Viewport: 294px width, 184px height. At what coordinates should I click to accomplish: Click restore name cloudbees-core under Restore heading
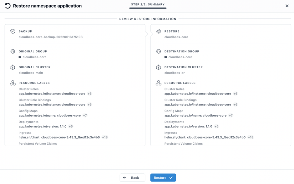[x=176, y=37]
